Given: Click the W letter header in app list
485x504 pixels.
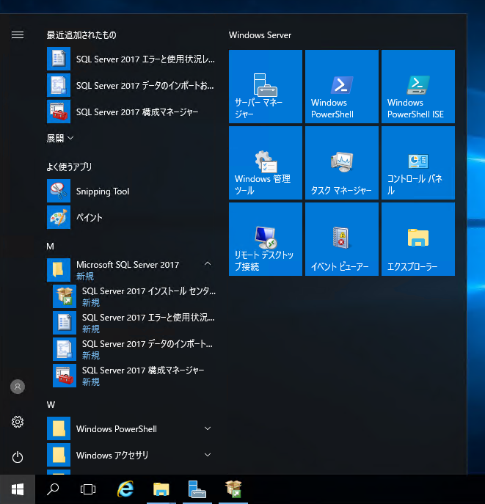Looking at the screenshot, I should [51, 405].
